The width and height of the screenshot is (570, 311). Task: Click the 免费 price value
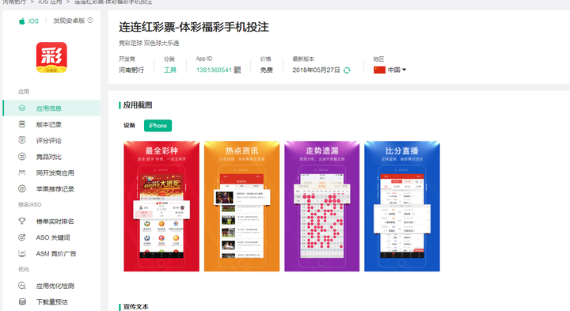pyautogui.click(x=266, y=70)
